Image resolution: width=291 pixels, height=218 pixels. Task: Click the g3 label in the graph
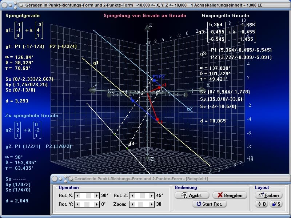pyautogui.click(x=131, y=144)
